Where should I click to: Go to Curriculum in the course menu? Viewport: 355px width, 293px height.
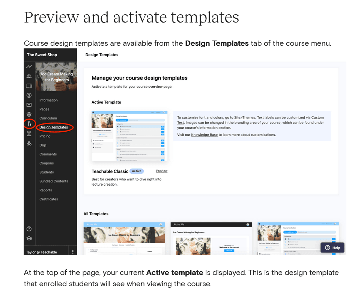tap(48, 118)
